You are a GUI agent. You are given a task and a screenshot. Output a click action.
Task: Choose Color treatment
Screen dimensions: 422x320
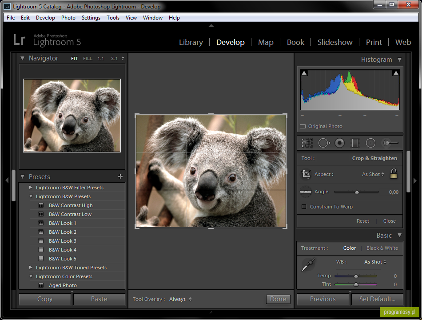click(349, 248)
